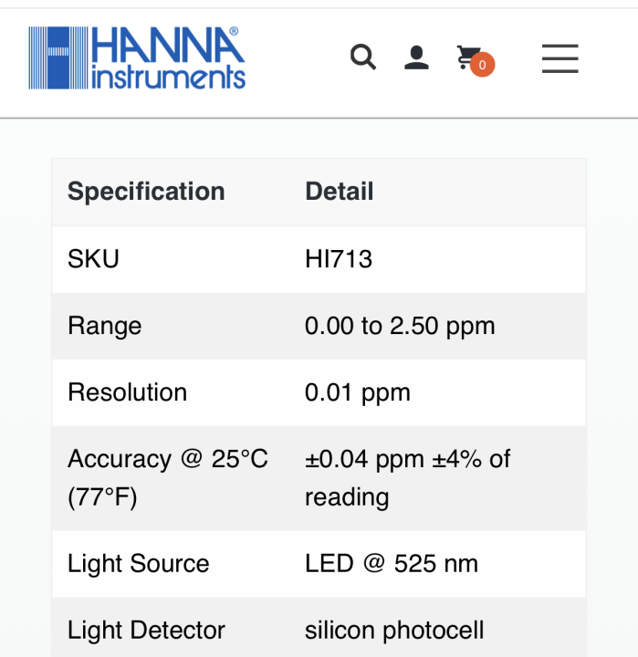Image resolution: width=638 pixels, height=657 pixels.
Task: Expand the hamburger navigation menu
Action: (x=560, y=58)
